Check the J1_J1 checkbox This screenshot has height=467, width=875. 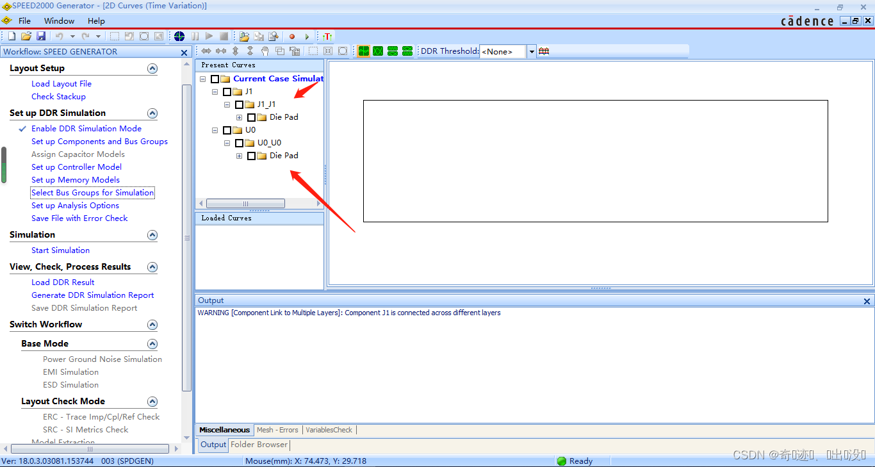[239, 104]
